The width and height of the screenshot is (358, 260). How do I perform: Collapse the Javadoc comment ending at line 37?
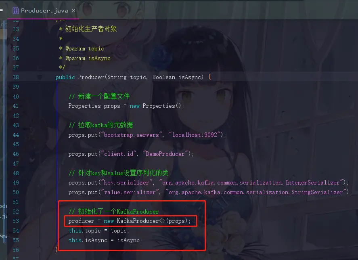click(x=40, y=68)
